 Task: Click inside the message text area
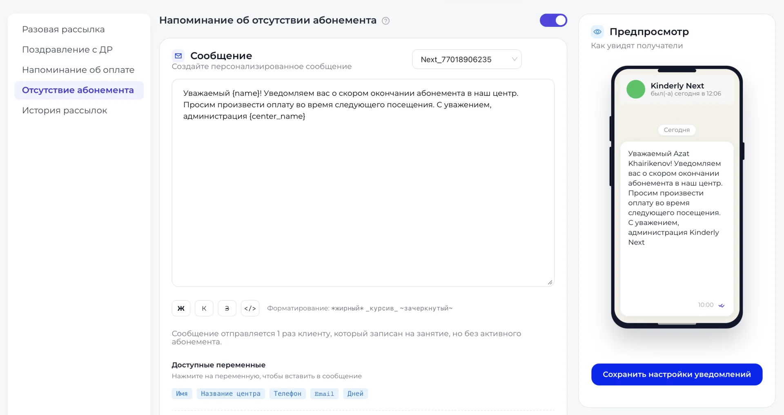[363, 183]
